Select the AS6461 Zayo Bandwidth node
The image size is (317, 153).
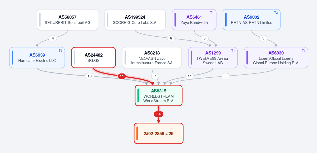pos(194,20)
